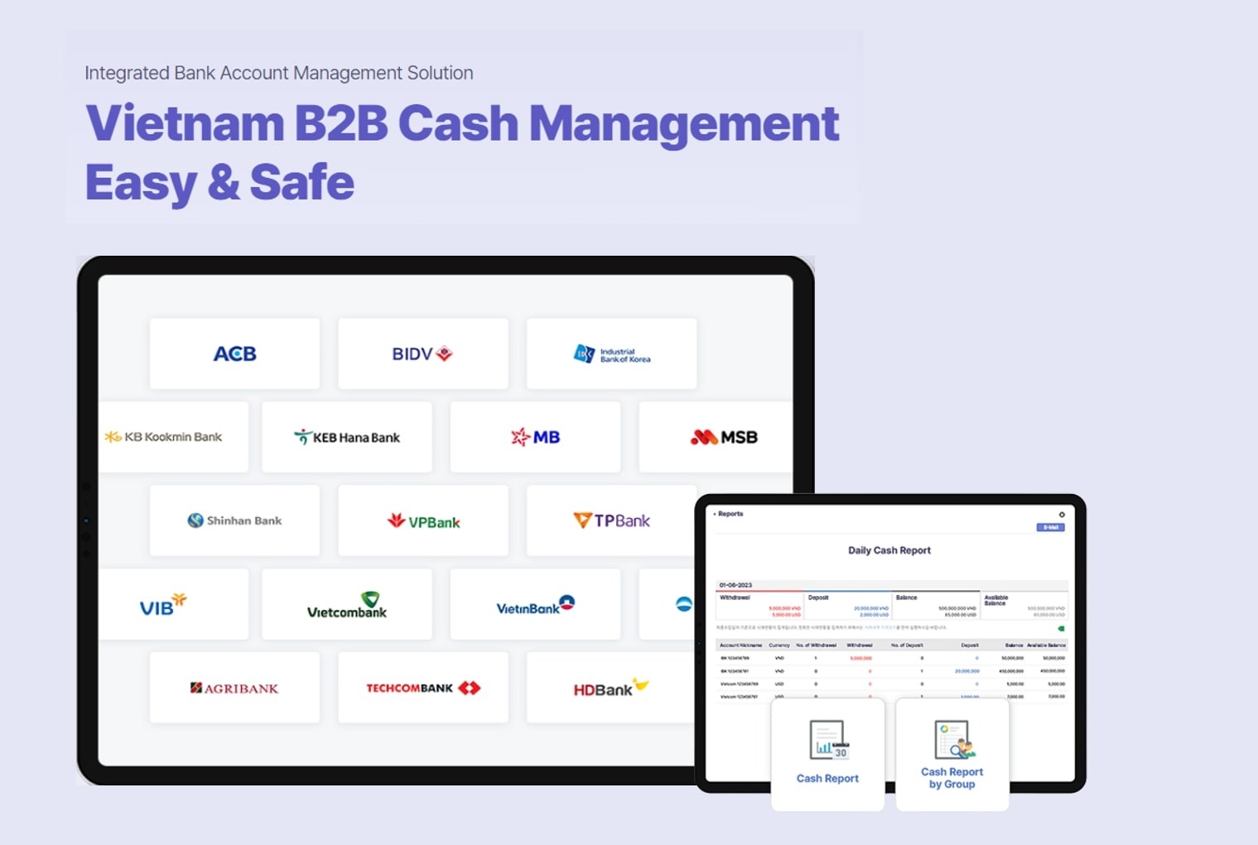This screenshot has width=1258, height=845.
Task: Click Integrated Bank Account Management Solution subtitle
Action: click(279, 73)
